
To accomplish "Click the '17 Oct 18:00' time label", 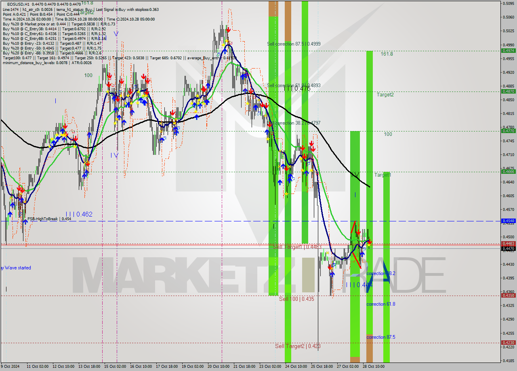I will coord(167,367).
